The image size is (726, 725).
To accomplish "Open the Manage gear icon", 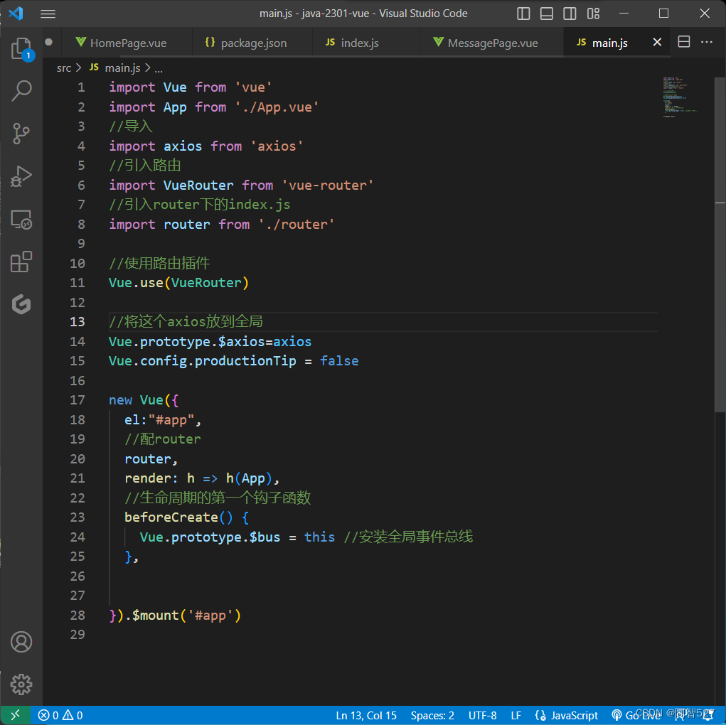I will click(21, 684).
